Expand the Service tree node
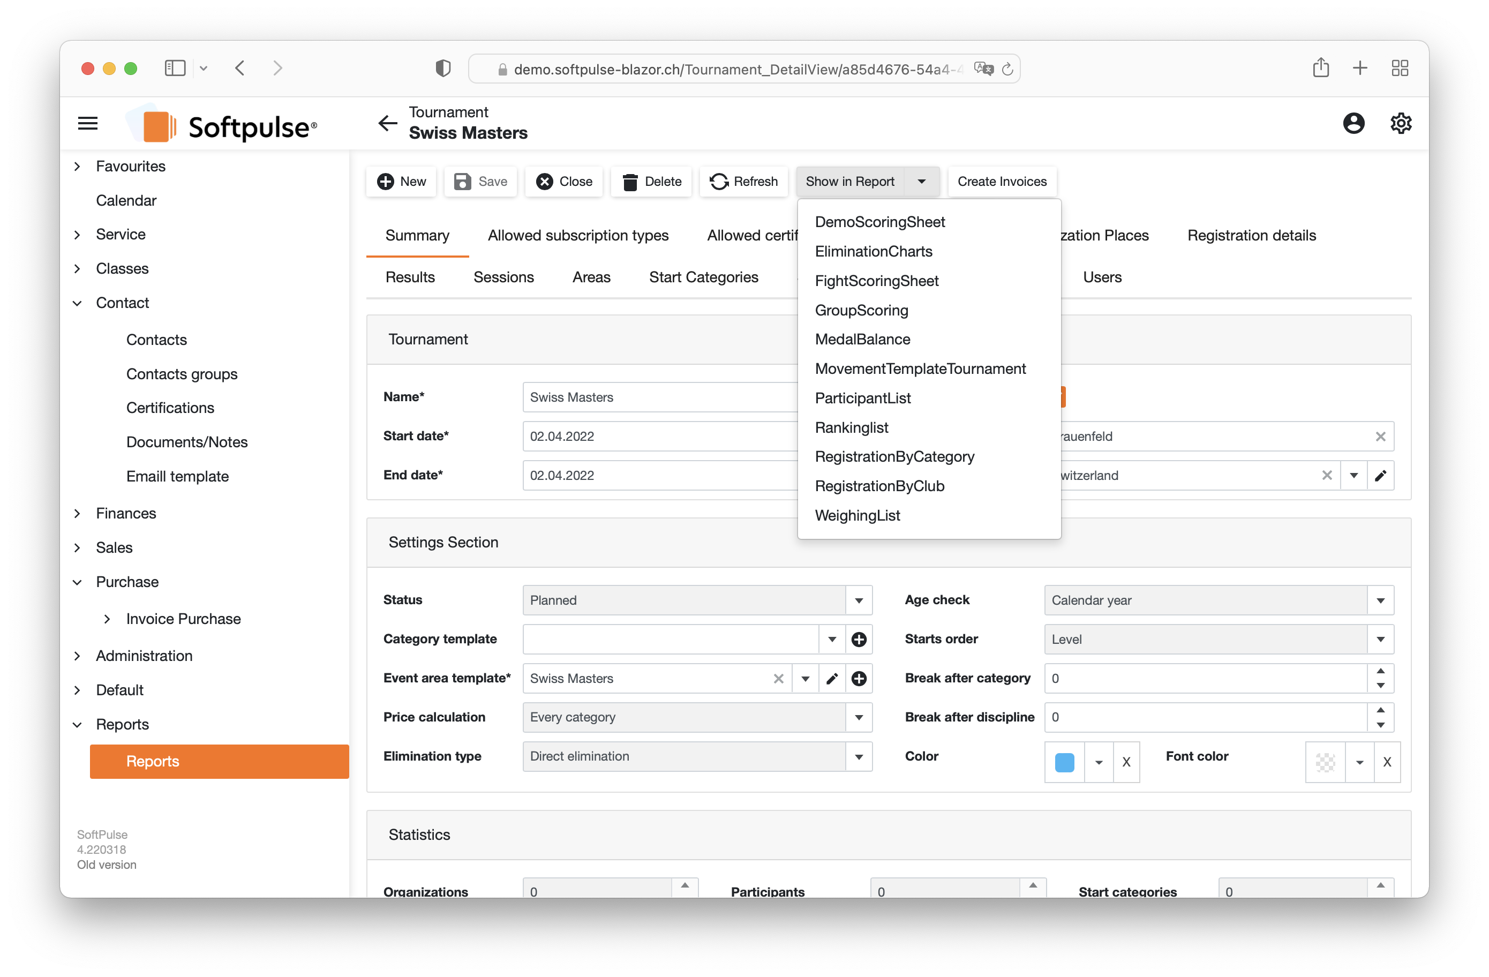 (x=77, y=235)
